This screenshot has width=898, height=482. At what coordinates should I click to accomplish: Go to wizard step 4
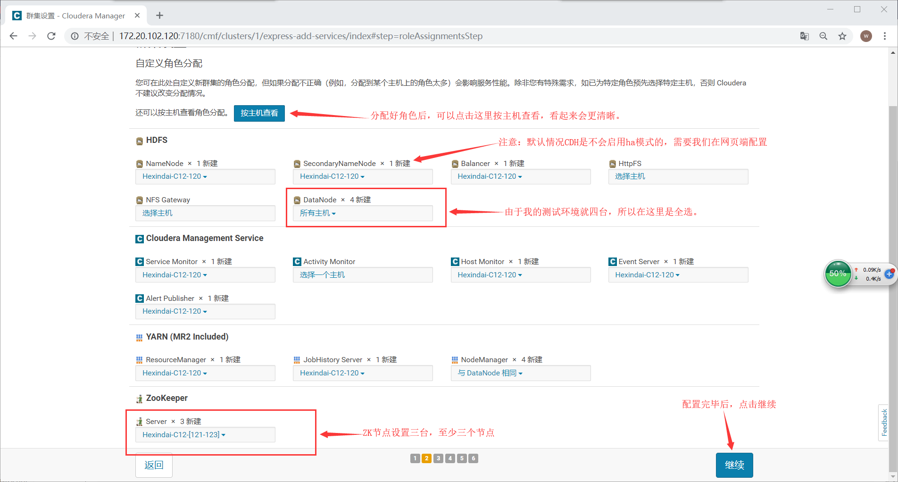pyautogui.click(x=450, y=458)
